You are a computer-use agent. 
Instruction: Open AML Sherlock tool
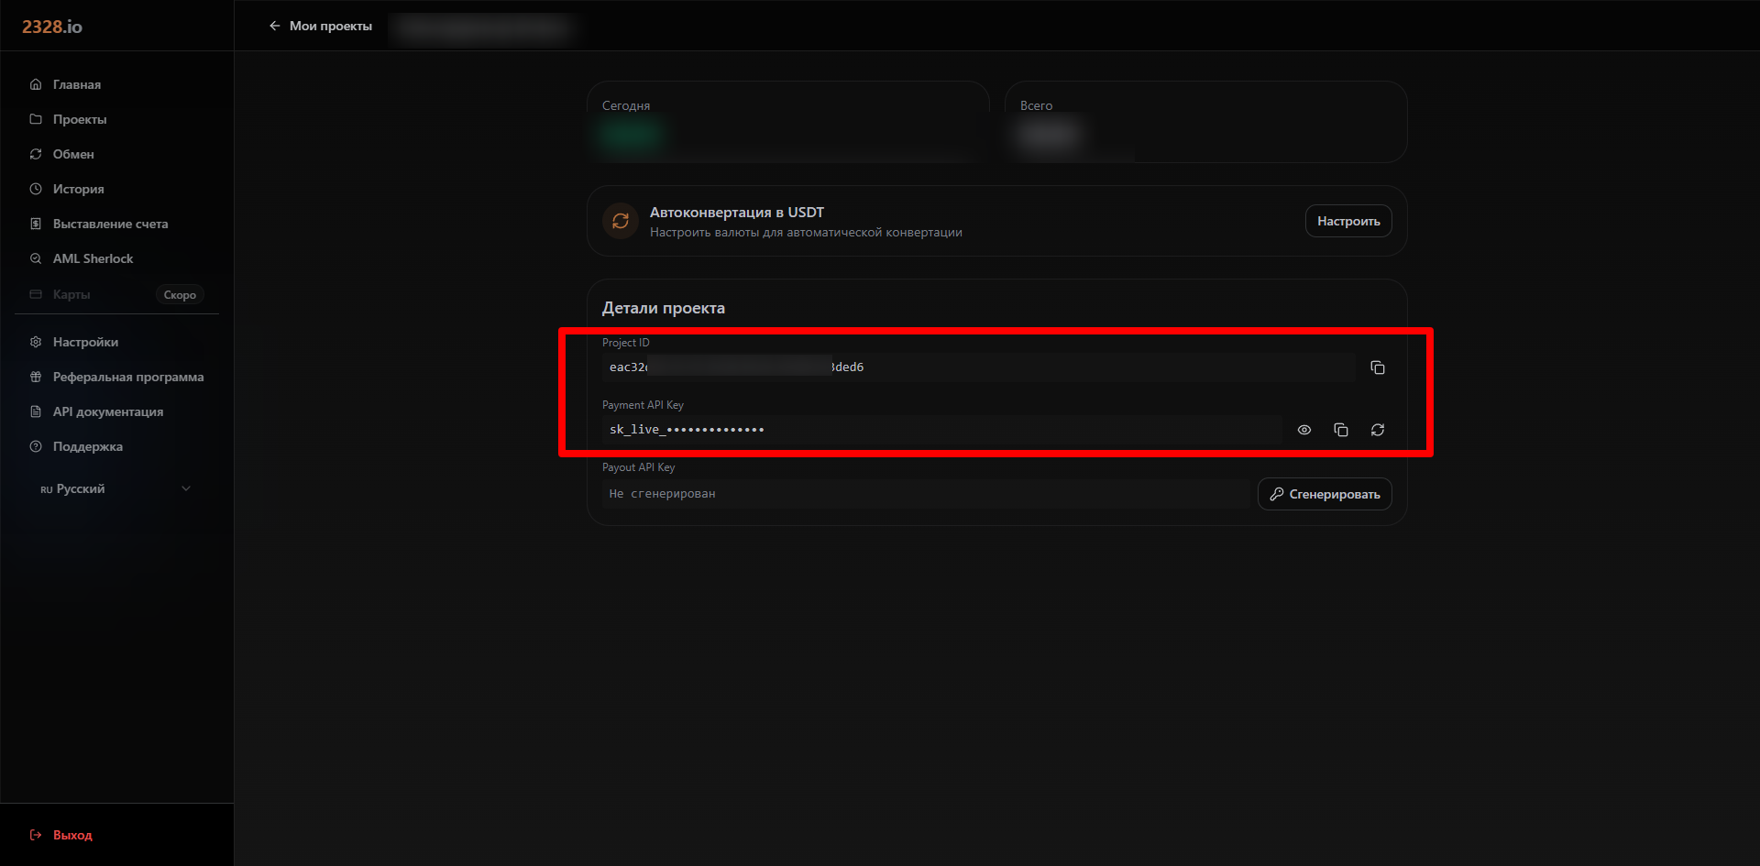tap(93, 258)
